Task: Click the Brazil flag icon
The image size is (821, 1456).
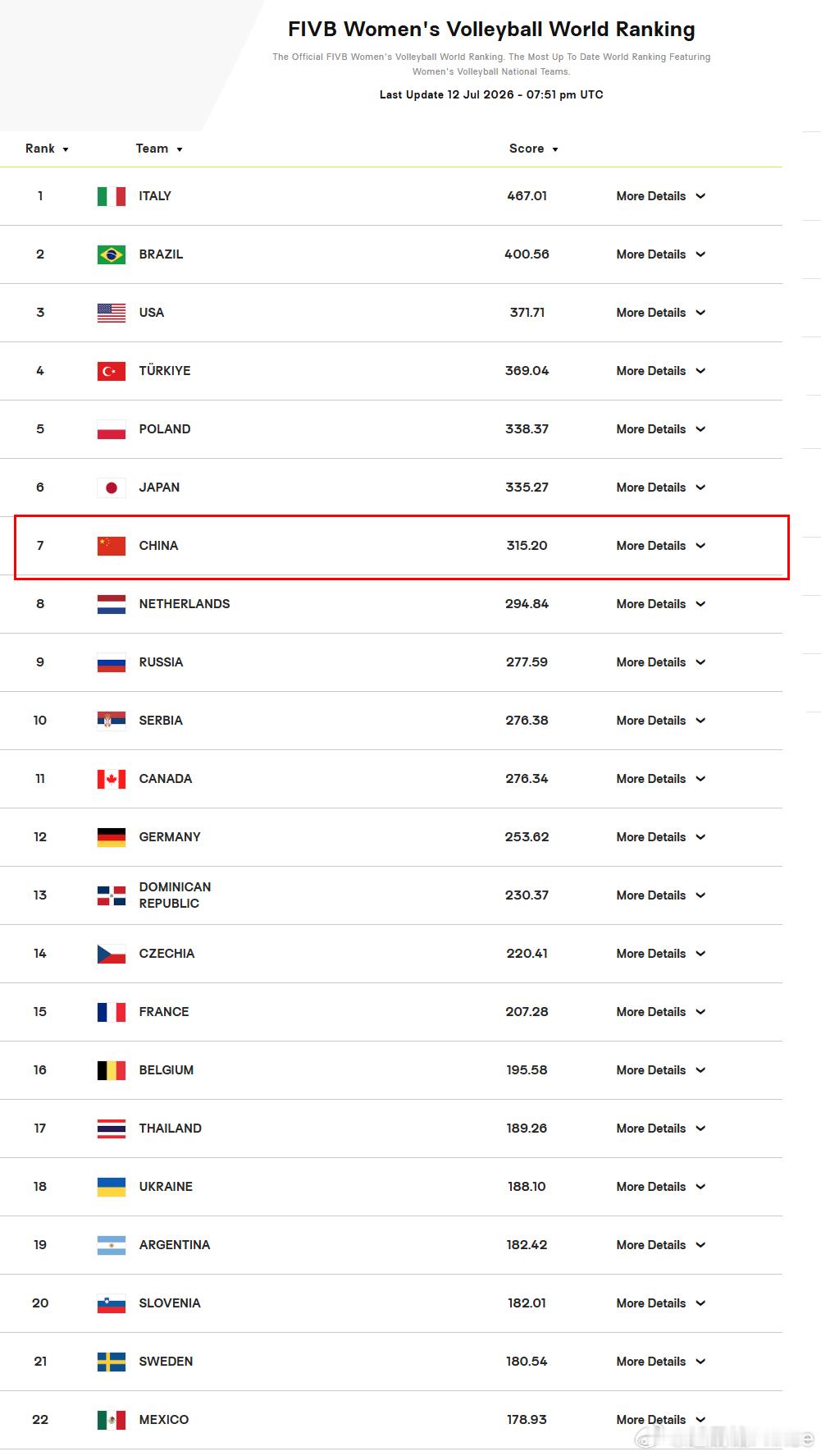Action: point(112,254)
